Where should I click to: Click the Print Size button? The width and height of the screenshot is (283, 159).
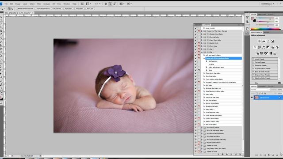(x=90, y=9)
